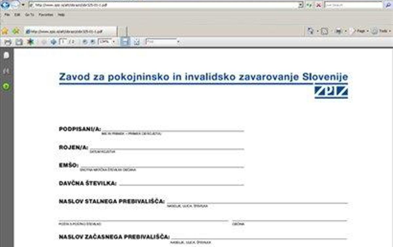Stop loading with the red X button
The height and width of the screenshot is (247, 393).
(x=318, y=5)
